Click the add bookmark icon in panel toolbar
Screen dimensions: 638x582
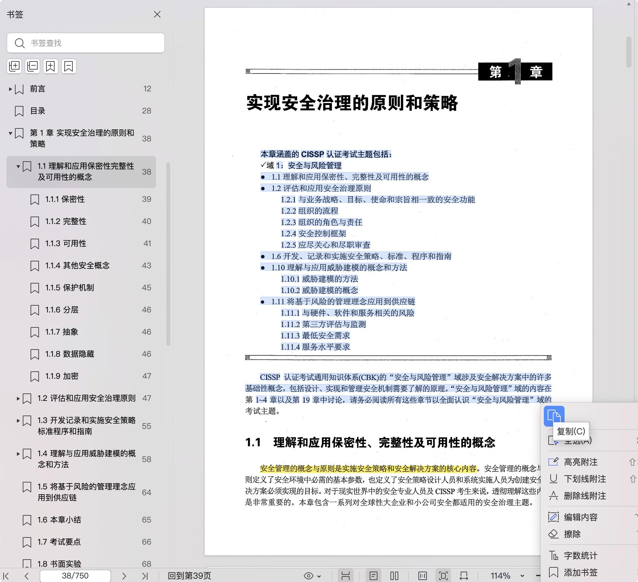point(50,66)
